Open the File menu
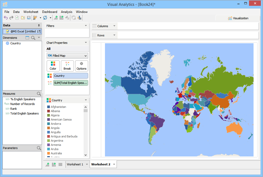This screenshot has width=263, height=177. pos(7,12)
